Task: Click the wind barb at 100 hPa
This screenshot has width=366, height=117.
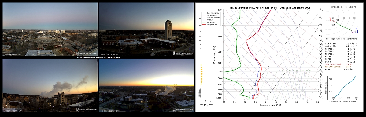Action: (321, 10)
